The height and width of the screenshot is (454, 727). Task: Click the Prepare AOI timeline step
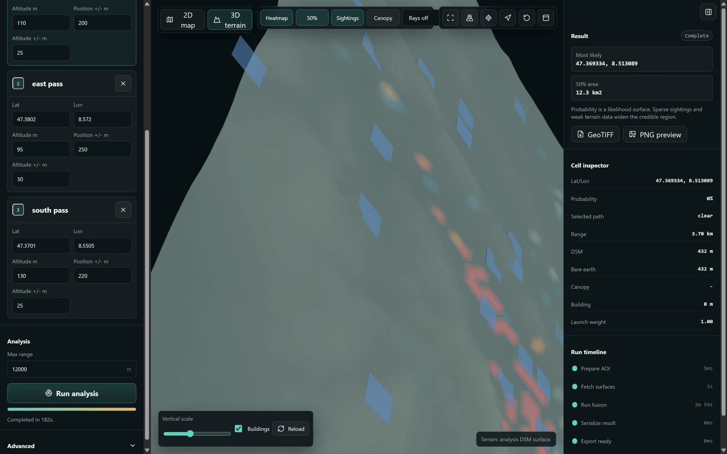[642, 369]
